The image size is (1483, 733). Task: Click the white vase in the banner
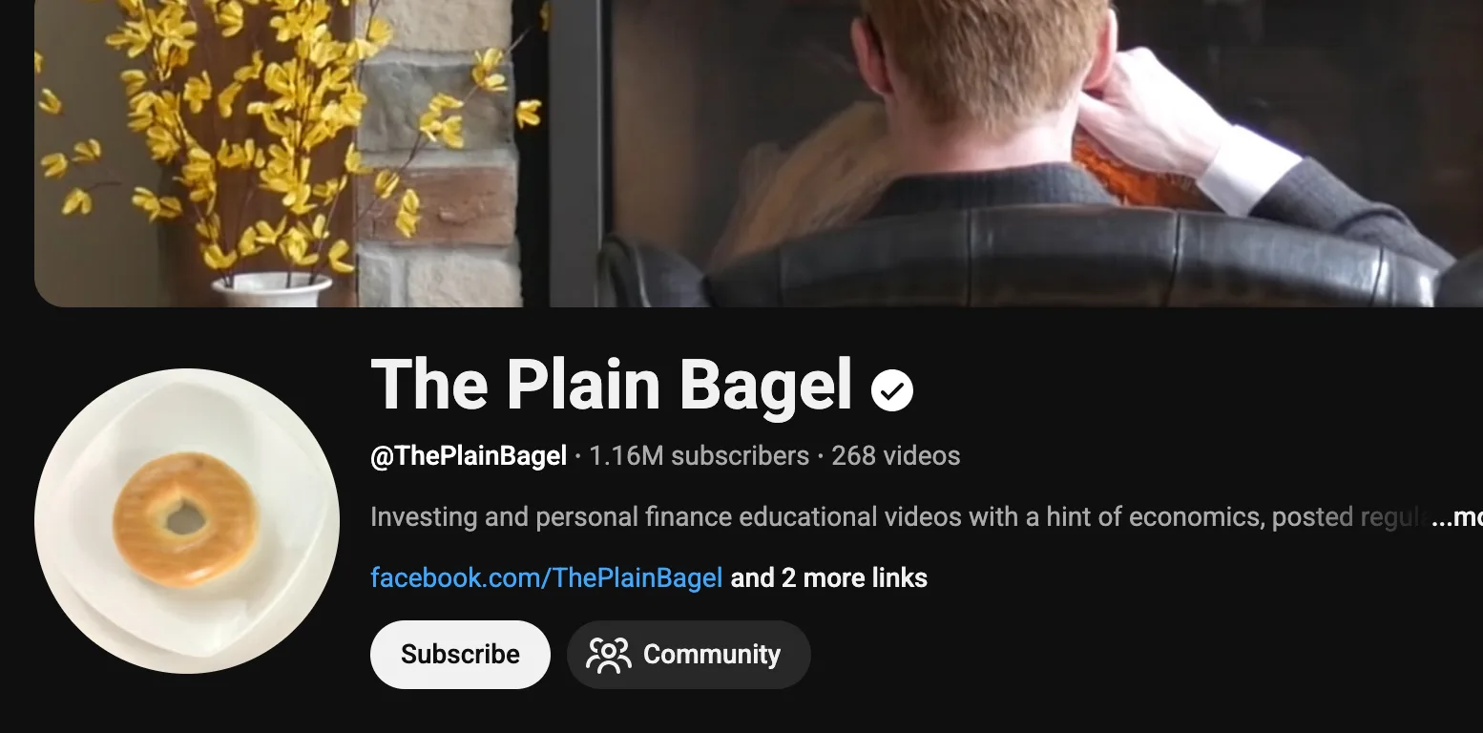(x=271, y=289)
